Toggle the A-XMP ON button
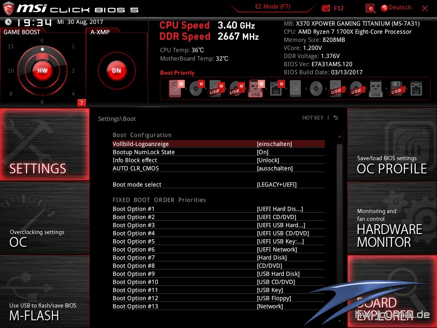Screen dimensions: 437x328 (x=117, y=70)
